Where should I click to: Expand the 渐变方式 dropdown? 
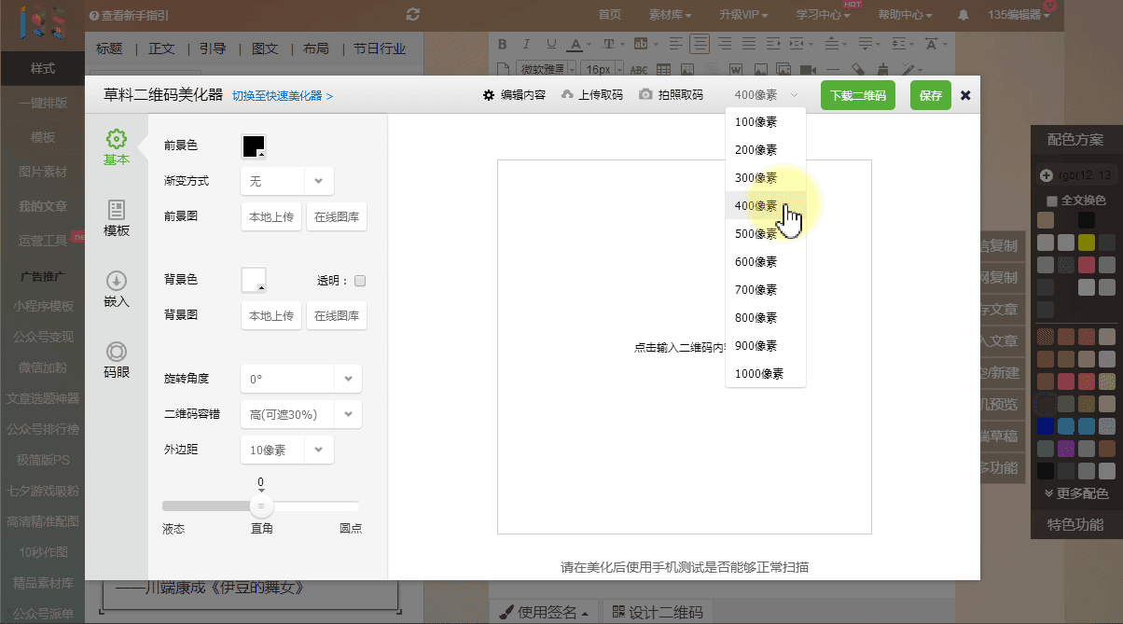click(x=318, y=181)
